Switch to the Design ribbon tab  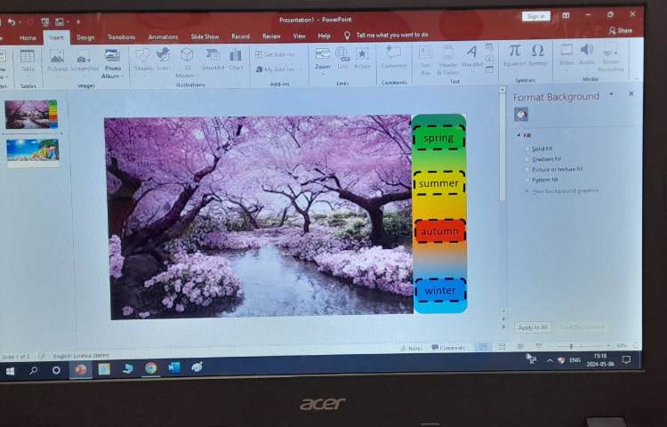pos(85,37)
